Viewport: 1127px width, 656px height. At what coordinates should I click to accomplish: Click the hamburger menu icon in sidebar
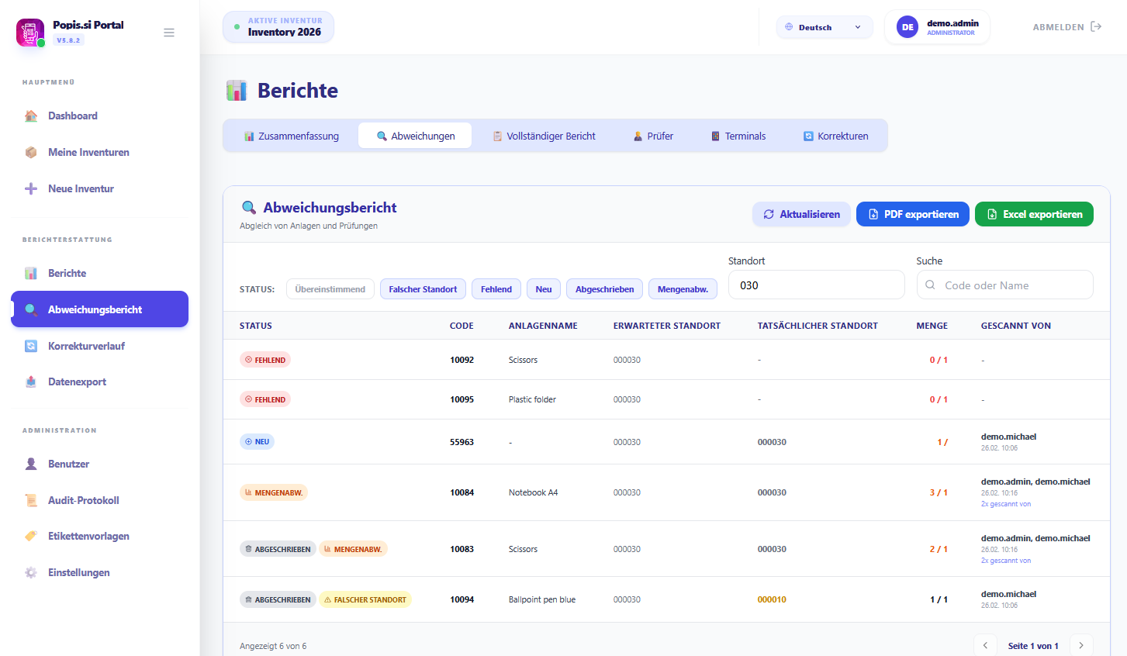[168, 33]
